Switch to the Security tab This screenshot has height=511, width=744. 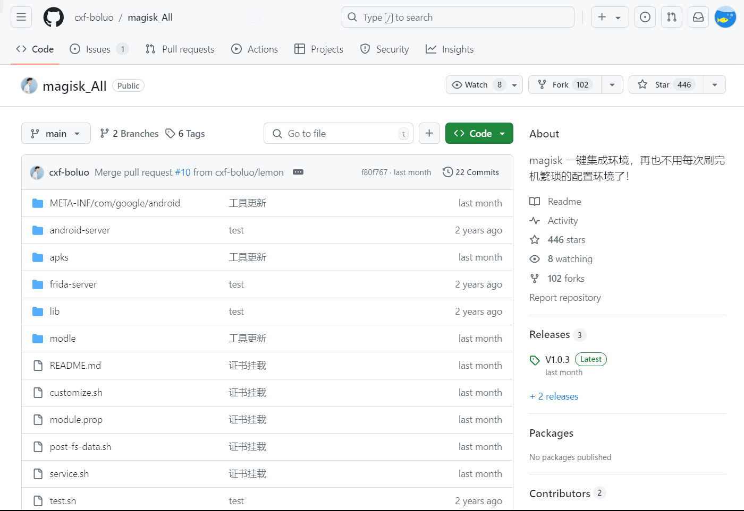point(384,49)
